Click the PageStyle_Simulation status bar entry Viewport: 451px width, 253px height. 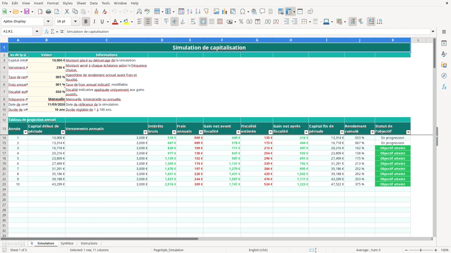(168, 250)
